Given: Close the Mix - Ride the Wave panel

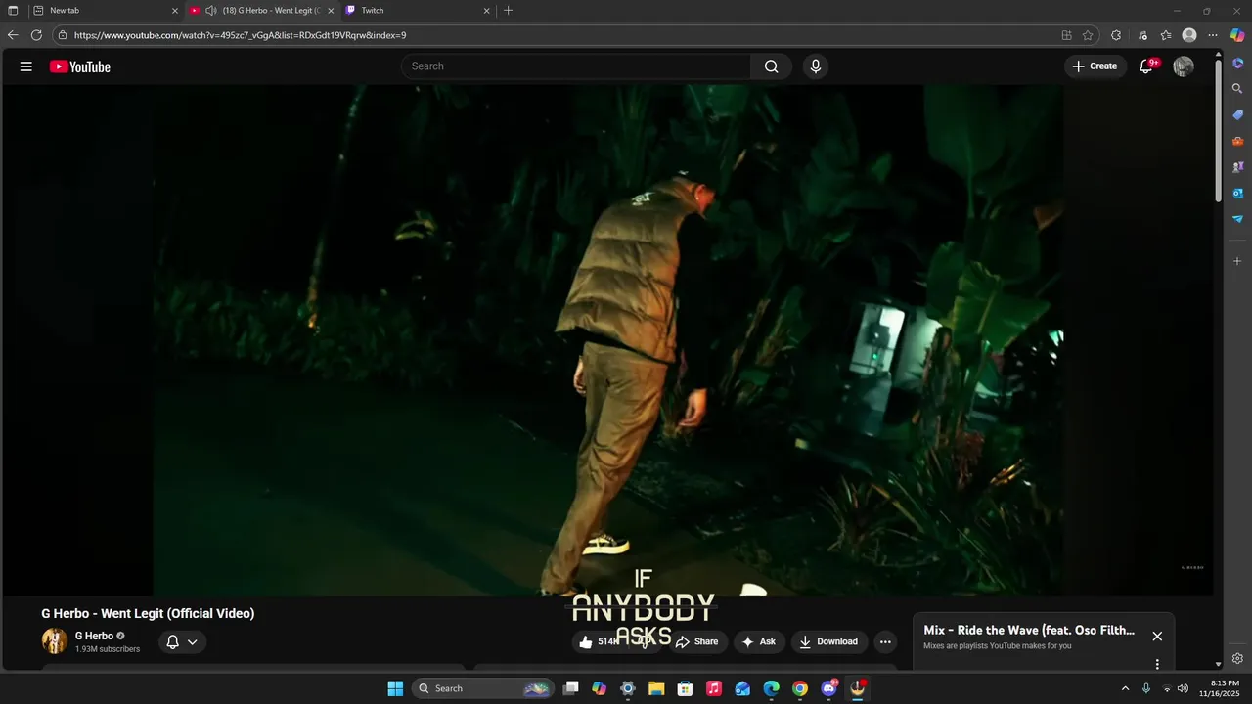Looking at the screenshot, I should [x=1157, y=636].
